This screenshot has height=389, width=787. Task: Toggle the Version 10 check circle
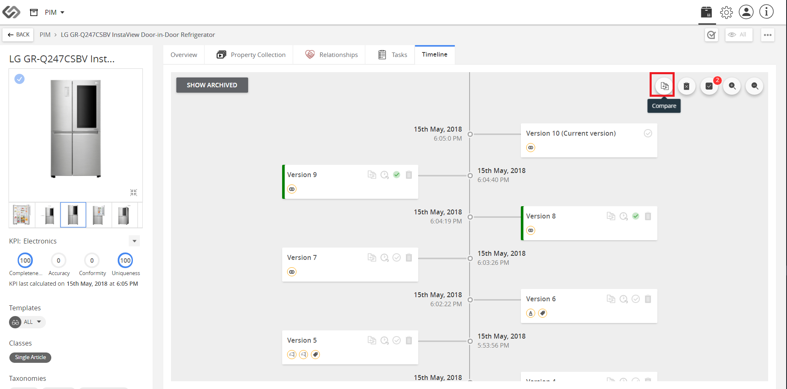648,133
